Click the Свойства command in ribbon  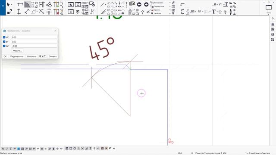click(x=156, y=13)
